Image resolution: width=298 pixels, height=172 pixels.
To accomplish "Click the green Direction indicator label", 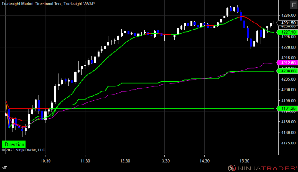I will [x=14, y=144].
